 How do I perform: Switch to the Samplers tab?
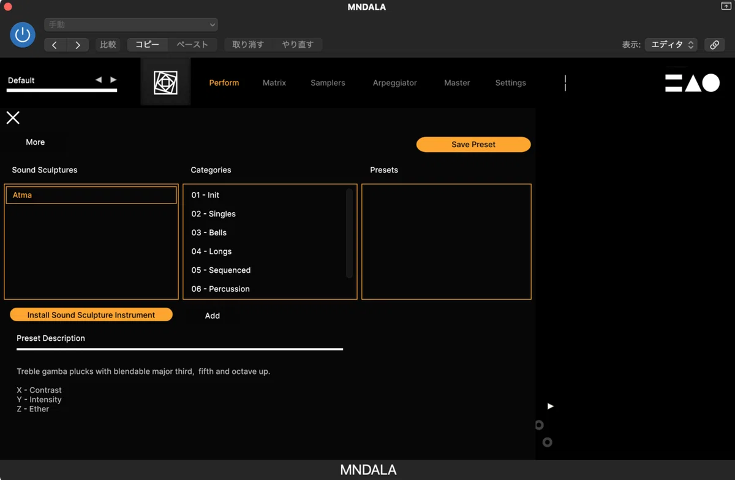(328, 83)
